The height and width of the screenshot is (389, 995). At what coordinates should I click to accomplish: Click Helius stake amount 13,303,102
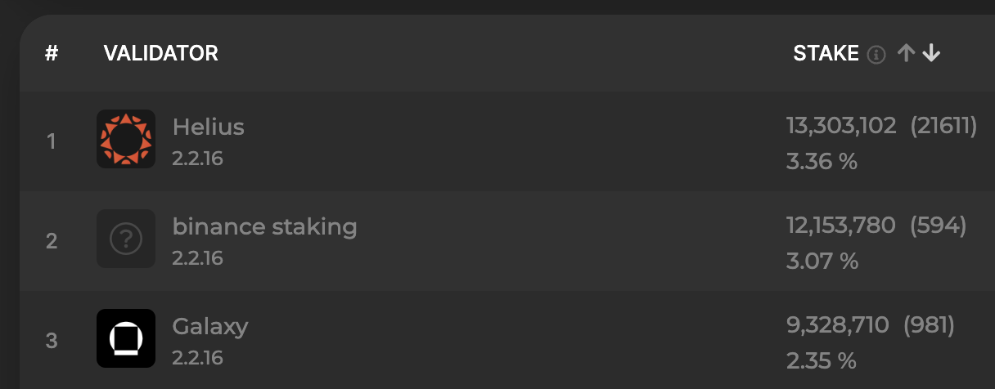841,126
